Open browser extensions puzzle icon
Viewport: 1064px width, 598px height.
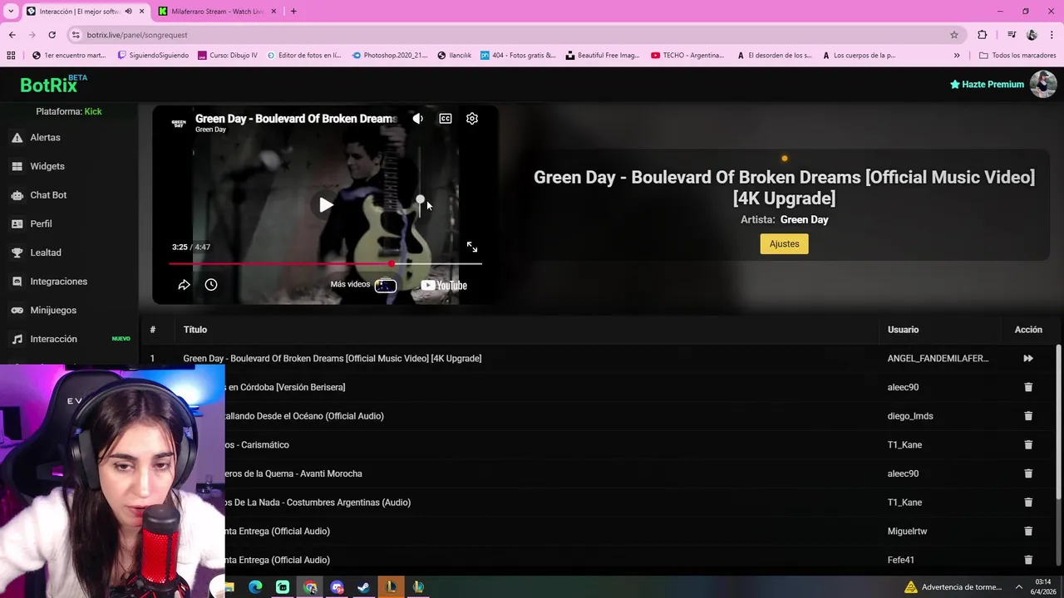tap(983, 35)
